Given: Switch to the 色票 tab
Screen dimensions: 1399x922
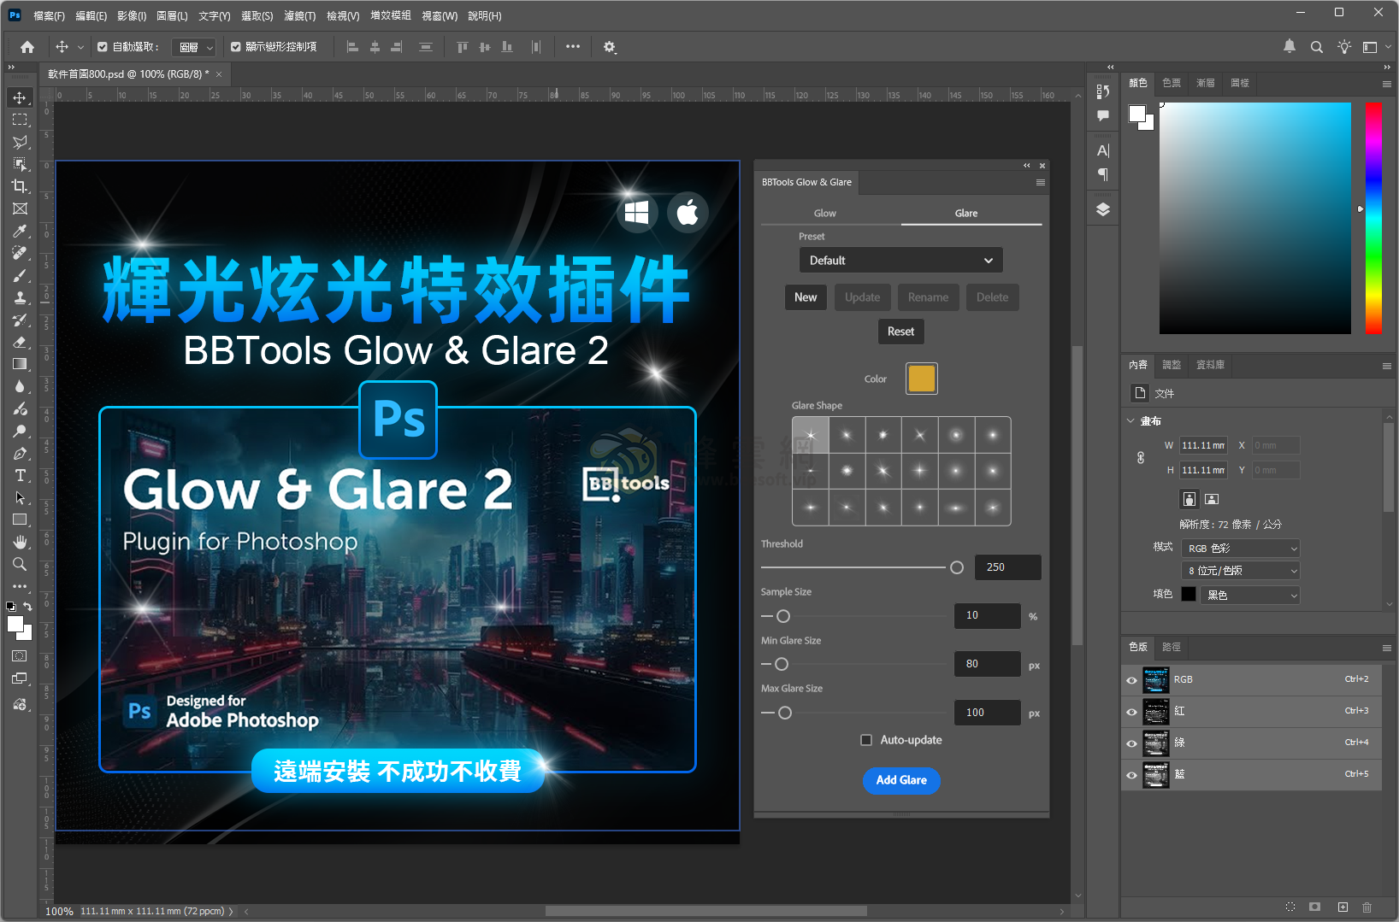Looking at the screenshot, I should [x=1172, y=83].
